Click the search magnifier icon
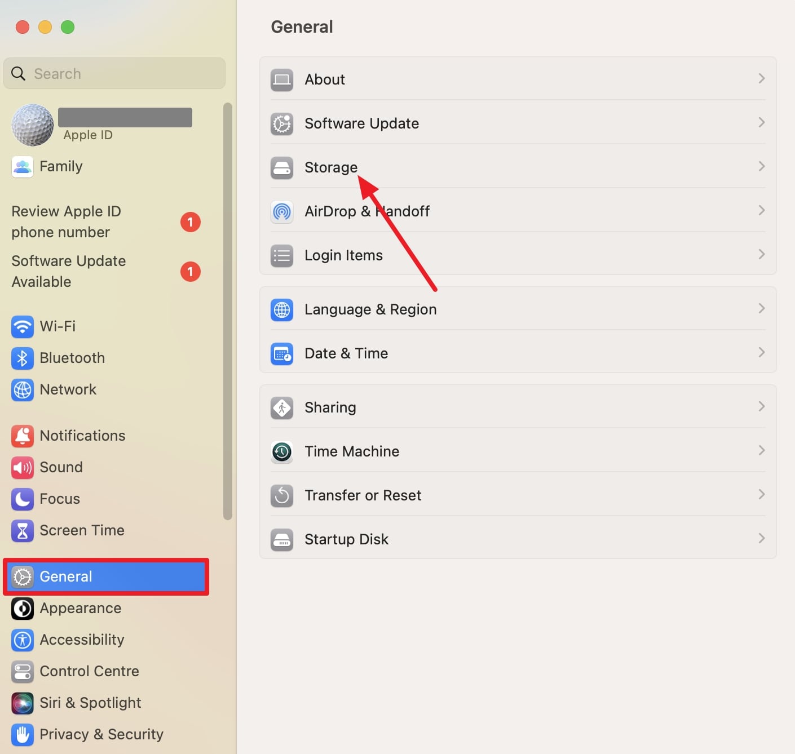 tap(19, 74)
